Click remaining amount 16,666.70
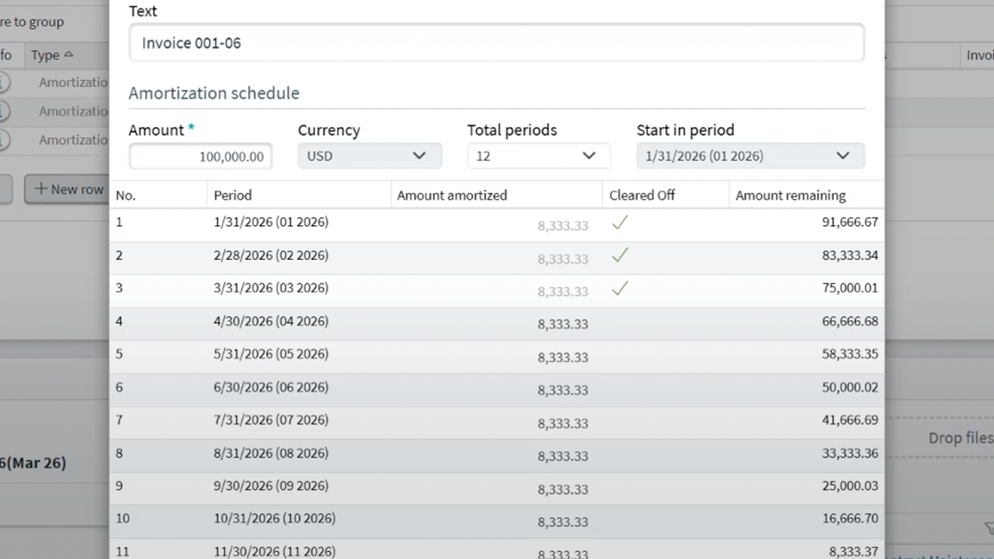Image resolution: width=994 pixels, height=559 pixels. click(x=850, y=519)
